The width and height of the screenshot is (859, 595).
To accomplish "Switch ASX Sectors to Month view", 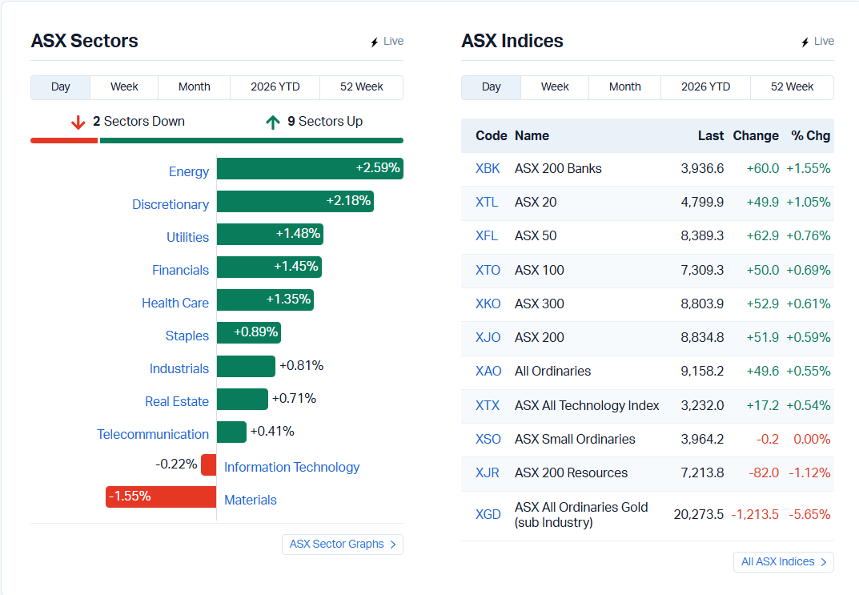I will 194,87.
